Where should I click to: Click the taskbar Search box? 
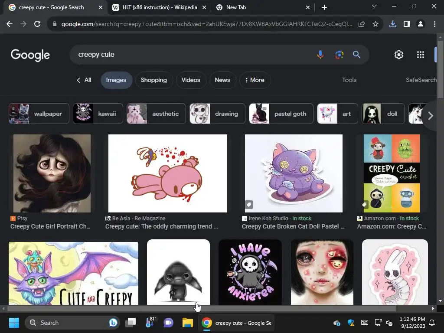[x=72, y=323]
